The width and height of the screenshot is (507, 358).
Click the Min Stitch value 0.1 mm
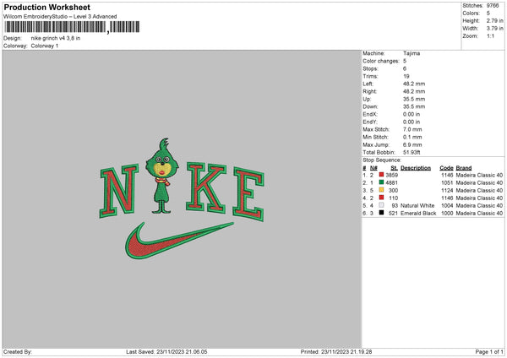(x=412, y=137)
